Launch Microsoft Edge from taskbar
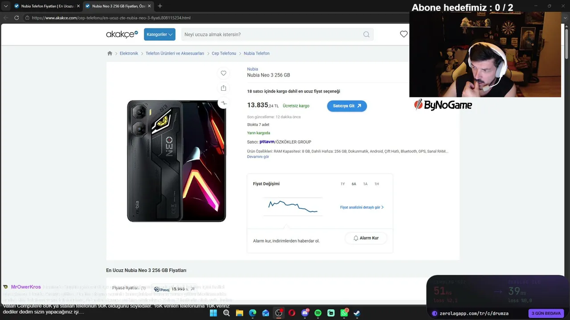Screen dimensions: 570x320 pos(252,313)
